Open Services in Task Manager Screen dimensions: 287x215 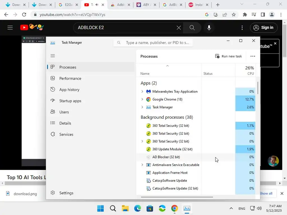point(91,134)
